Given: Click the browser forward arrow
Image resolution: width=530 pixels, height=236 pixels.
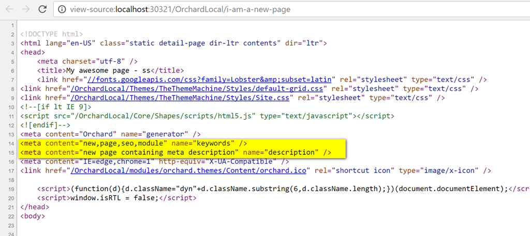Looking at the screenshot, I should tap(25, 9).
